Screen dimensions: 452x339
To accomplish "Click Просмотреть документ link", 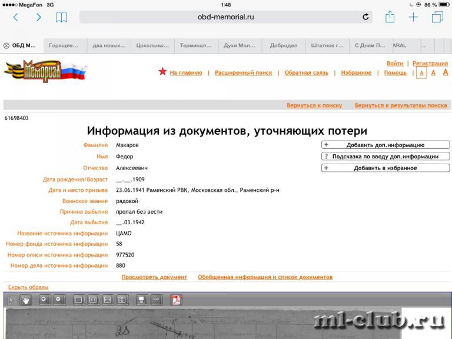I will (x=154, y=277).
